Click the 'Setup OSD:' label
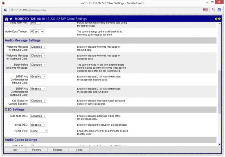 click(x=21, y=125)
